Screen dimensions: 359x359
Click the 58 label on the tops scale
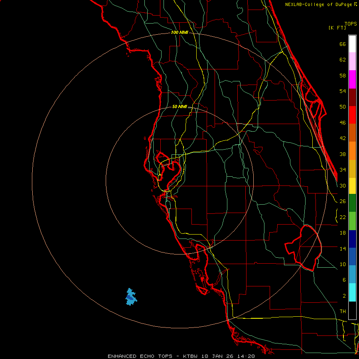click(x=343, y=75)
